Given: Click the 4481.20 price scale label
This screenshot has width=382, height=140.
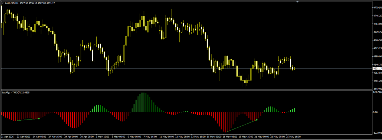Looking at the screenshot, I should coord(377,81).
